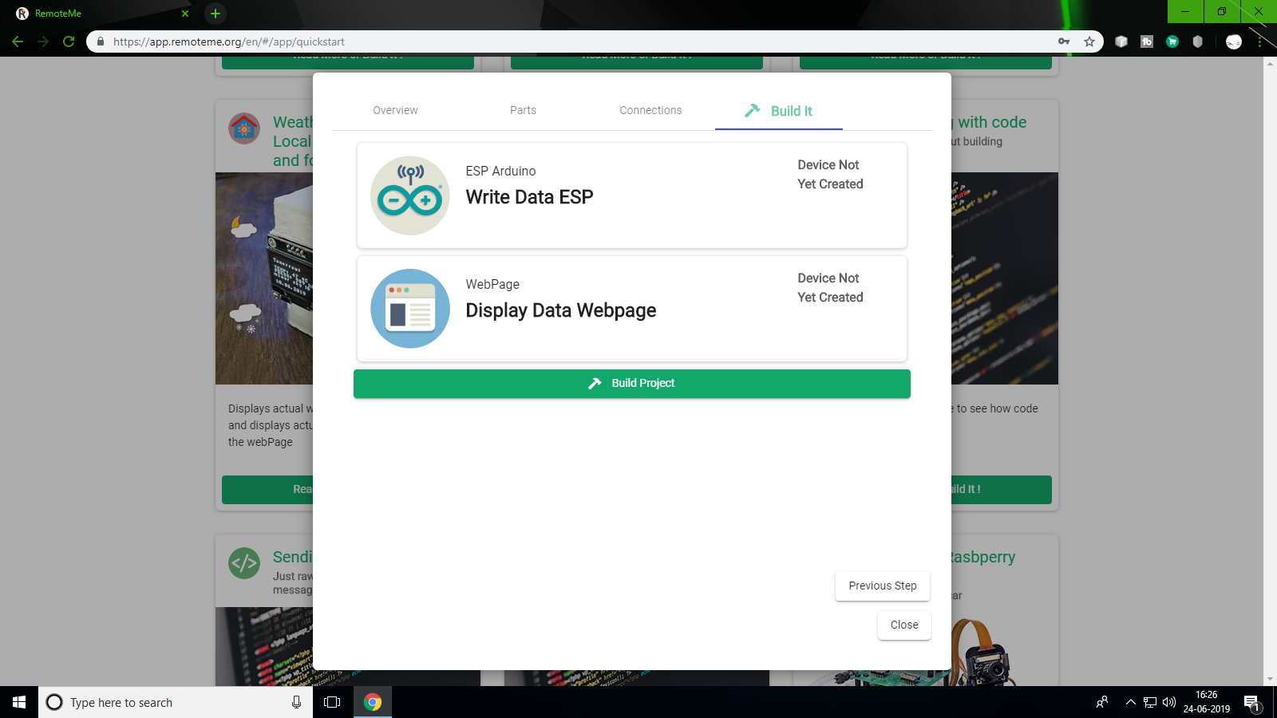Open saved password key icon
Image resolution: width=1277 pixels, height=718 pixels.
1064,41
